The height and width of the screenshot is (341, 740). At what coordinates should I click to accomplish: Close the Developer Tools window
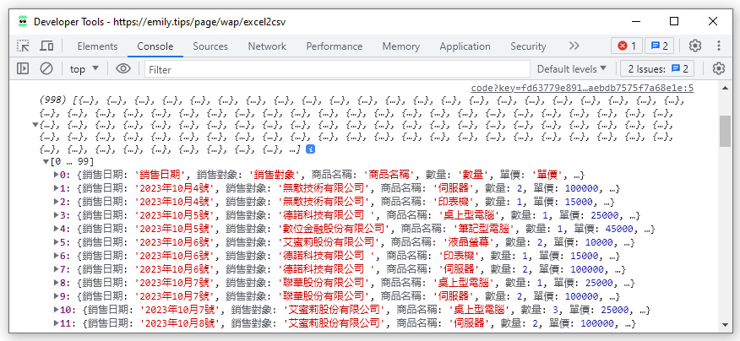(713, 21)
